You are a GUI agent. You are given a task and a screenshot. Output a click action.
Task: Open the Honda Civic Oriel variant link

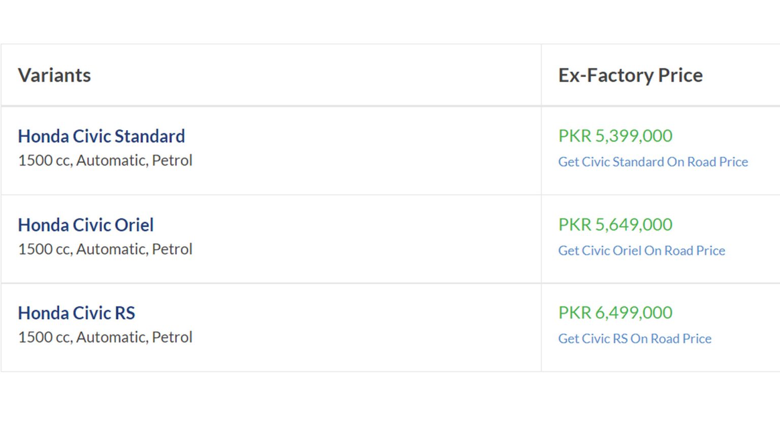click(x=86, y=225)
